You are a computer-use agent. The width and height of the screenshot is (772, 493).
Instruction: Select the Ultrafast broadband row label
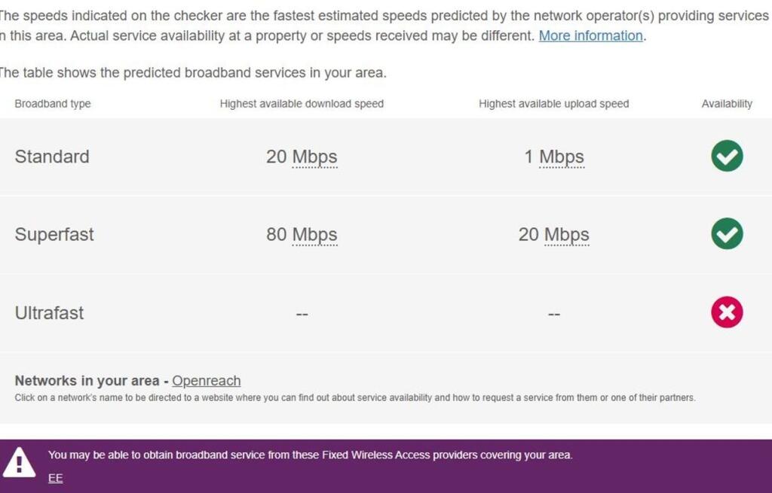click(x=50, y=312)
